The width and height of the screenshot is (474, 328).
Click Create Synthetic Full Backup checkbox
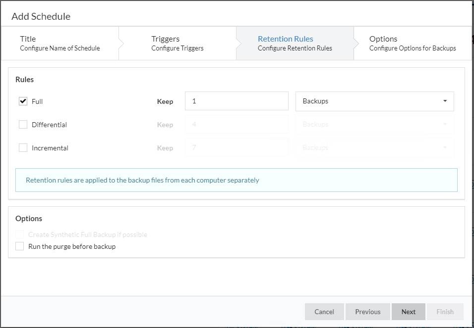[20, 234]
